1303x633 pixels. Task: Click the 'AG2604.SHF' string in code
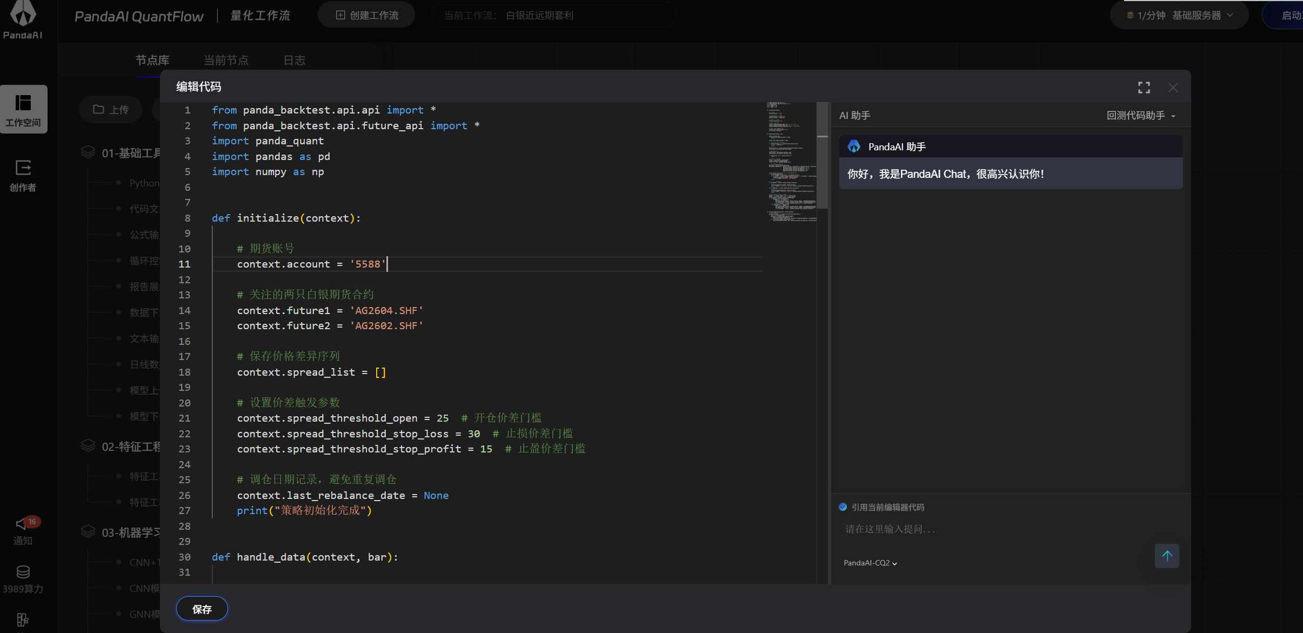(x=386, y=310)
